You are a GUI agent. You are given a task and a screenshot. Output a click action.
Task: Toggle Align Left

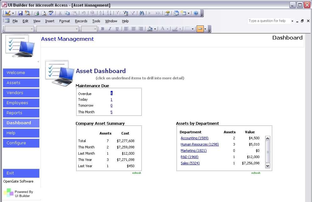pos(126,29)
